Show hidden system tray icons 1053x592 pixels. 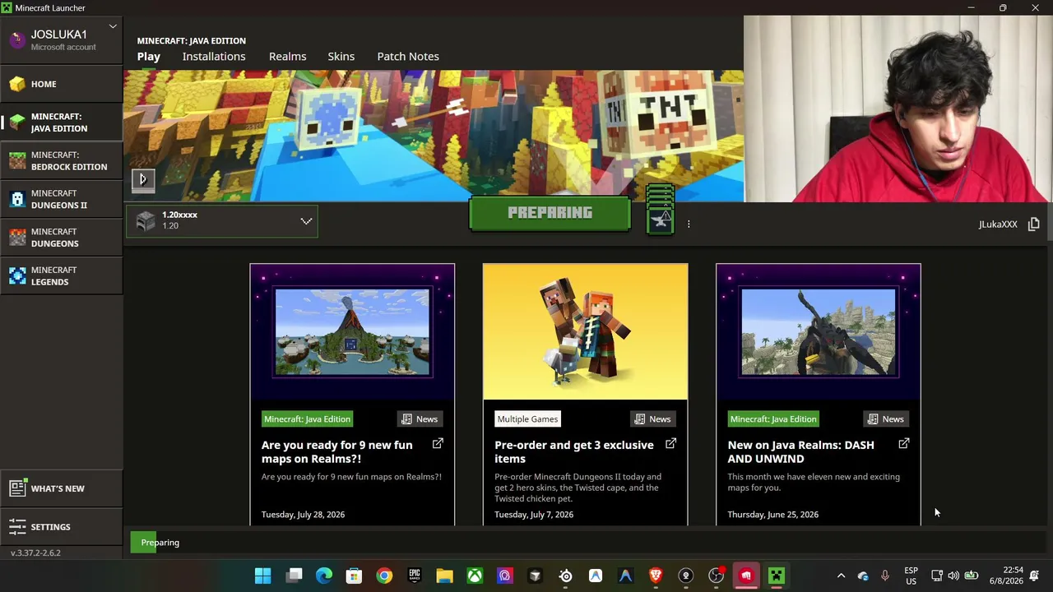coord(841,576)
